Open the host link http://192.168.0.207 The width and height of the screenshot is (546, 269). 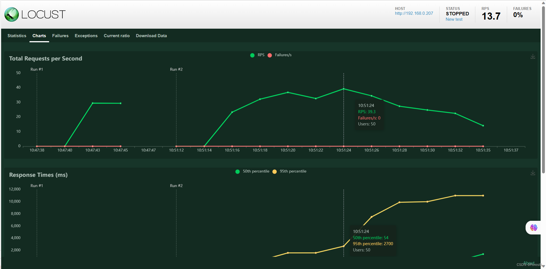(x=414, y=13)
